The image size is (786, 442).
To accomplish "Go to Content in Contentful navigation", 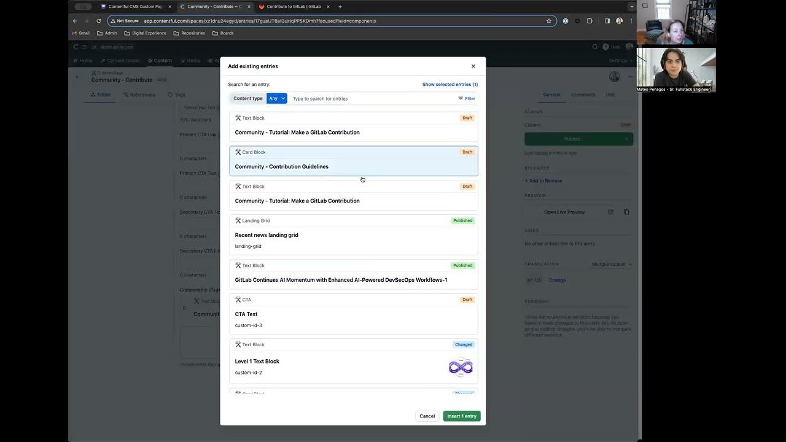I will coord(160,61).
